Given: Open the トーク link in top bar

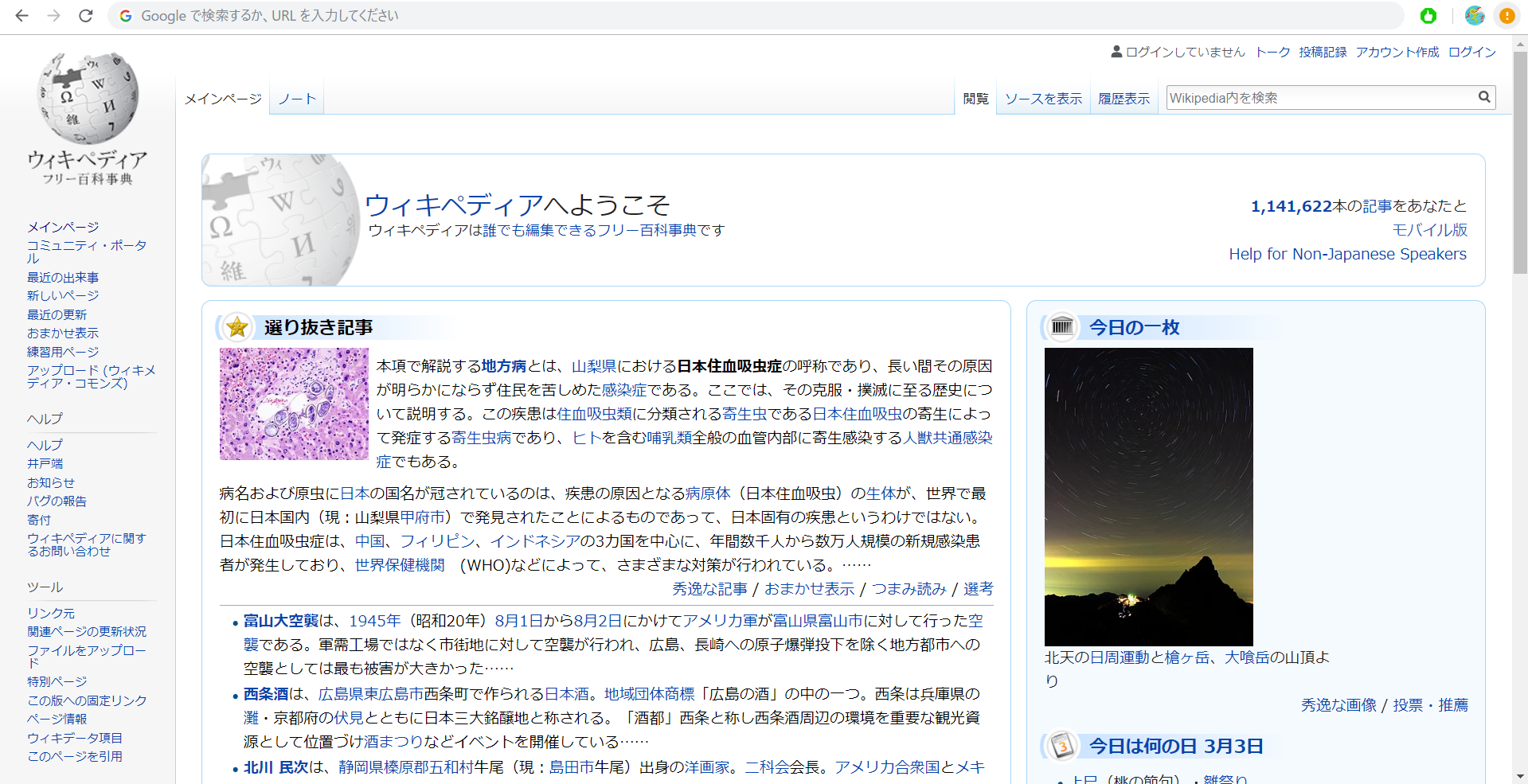Looking at the screenshot, I should click(1272, 52).
